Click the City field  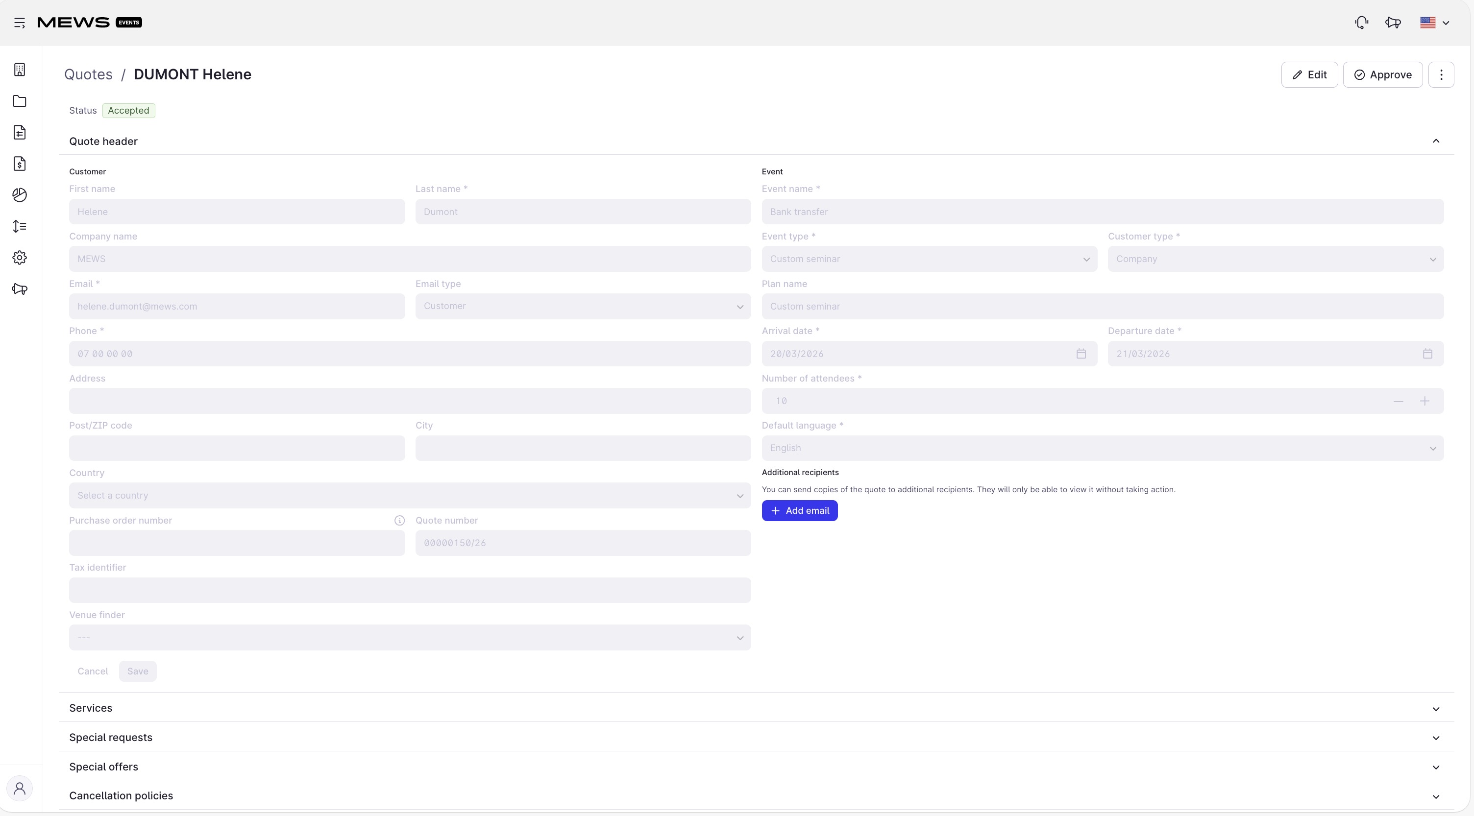(x=583, y=448)
